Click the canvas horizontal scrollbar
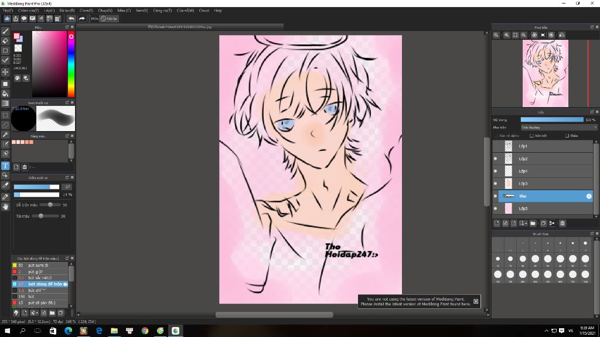Viewport: 600px width, 337px height. 274,315
